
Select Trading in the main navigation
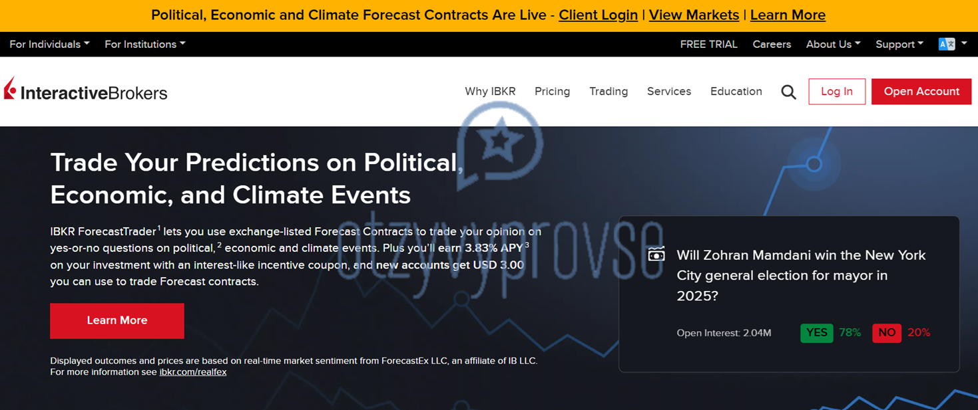pos(609,92)
